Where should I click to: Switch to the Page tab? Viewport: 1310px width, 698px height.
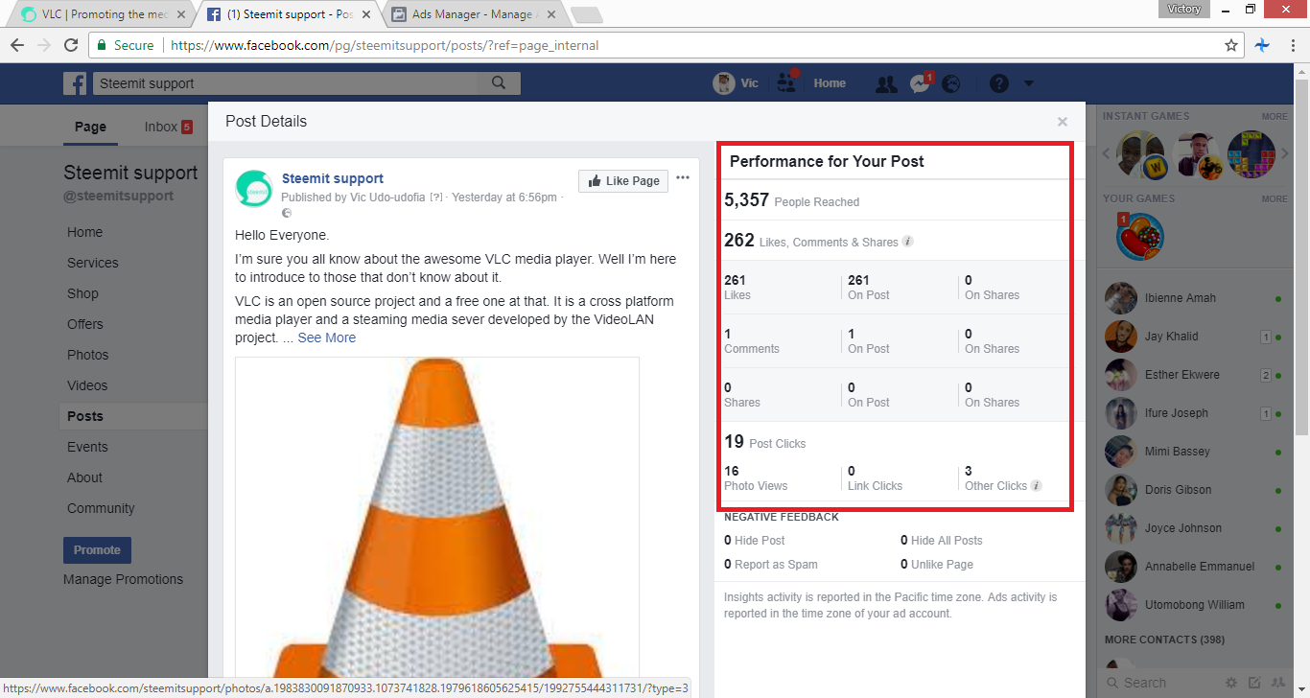coord(90,127)
